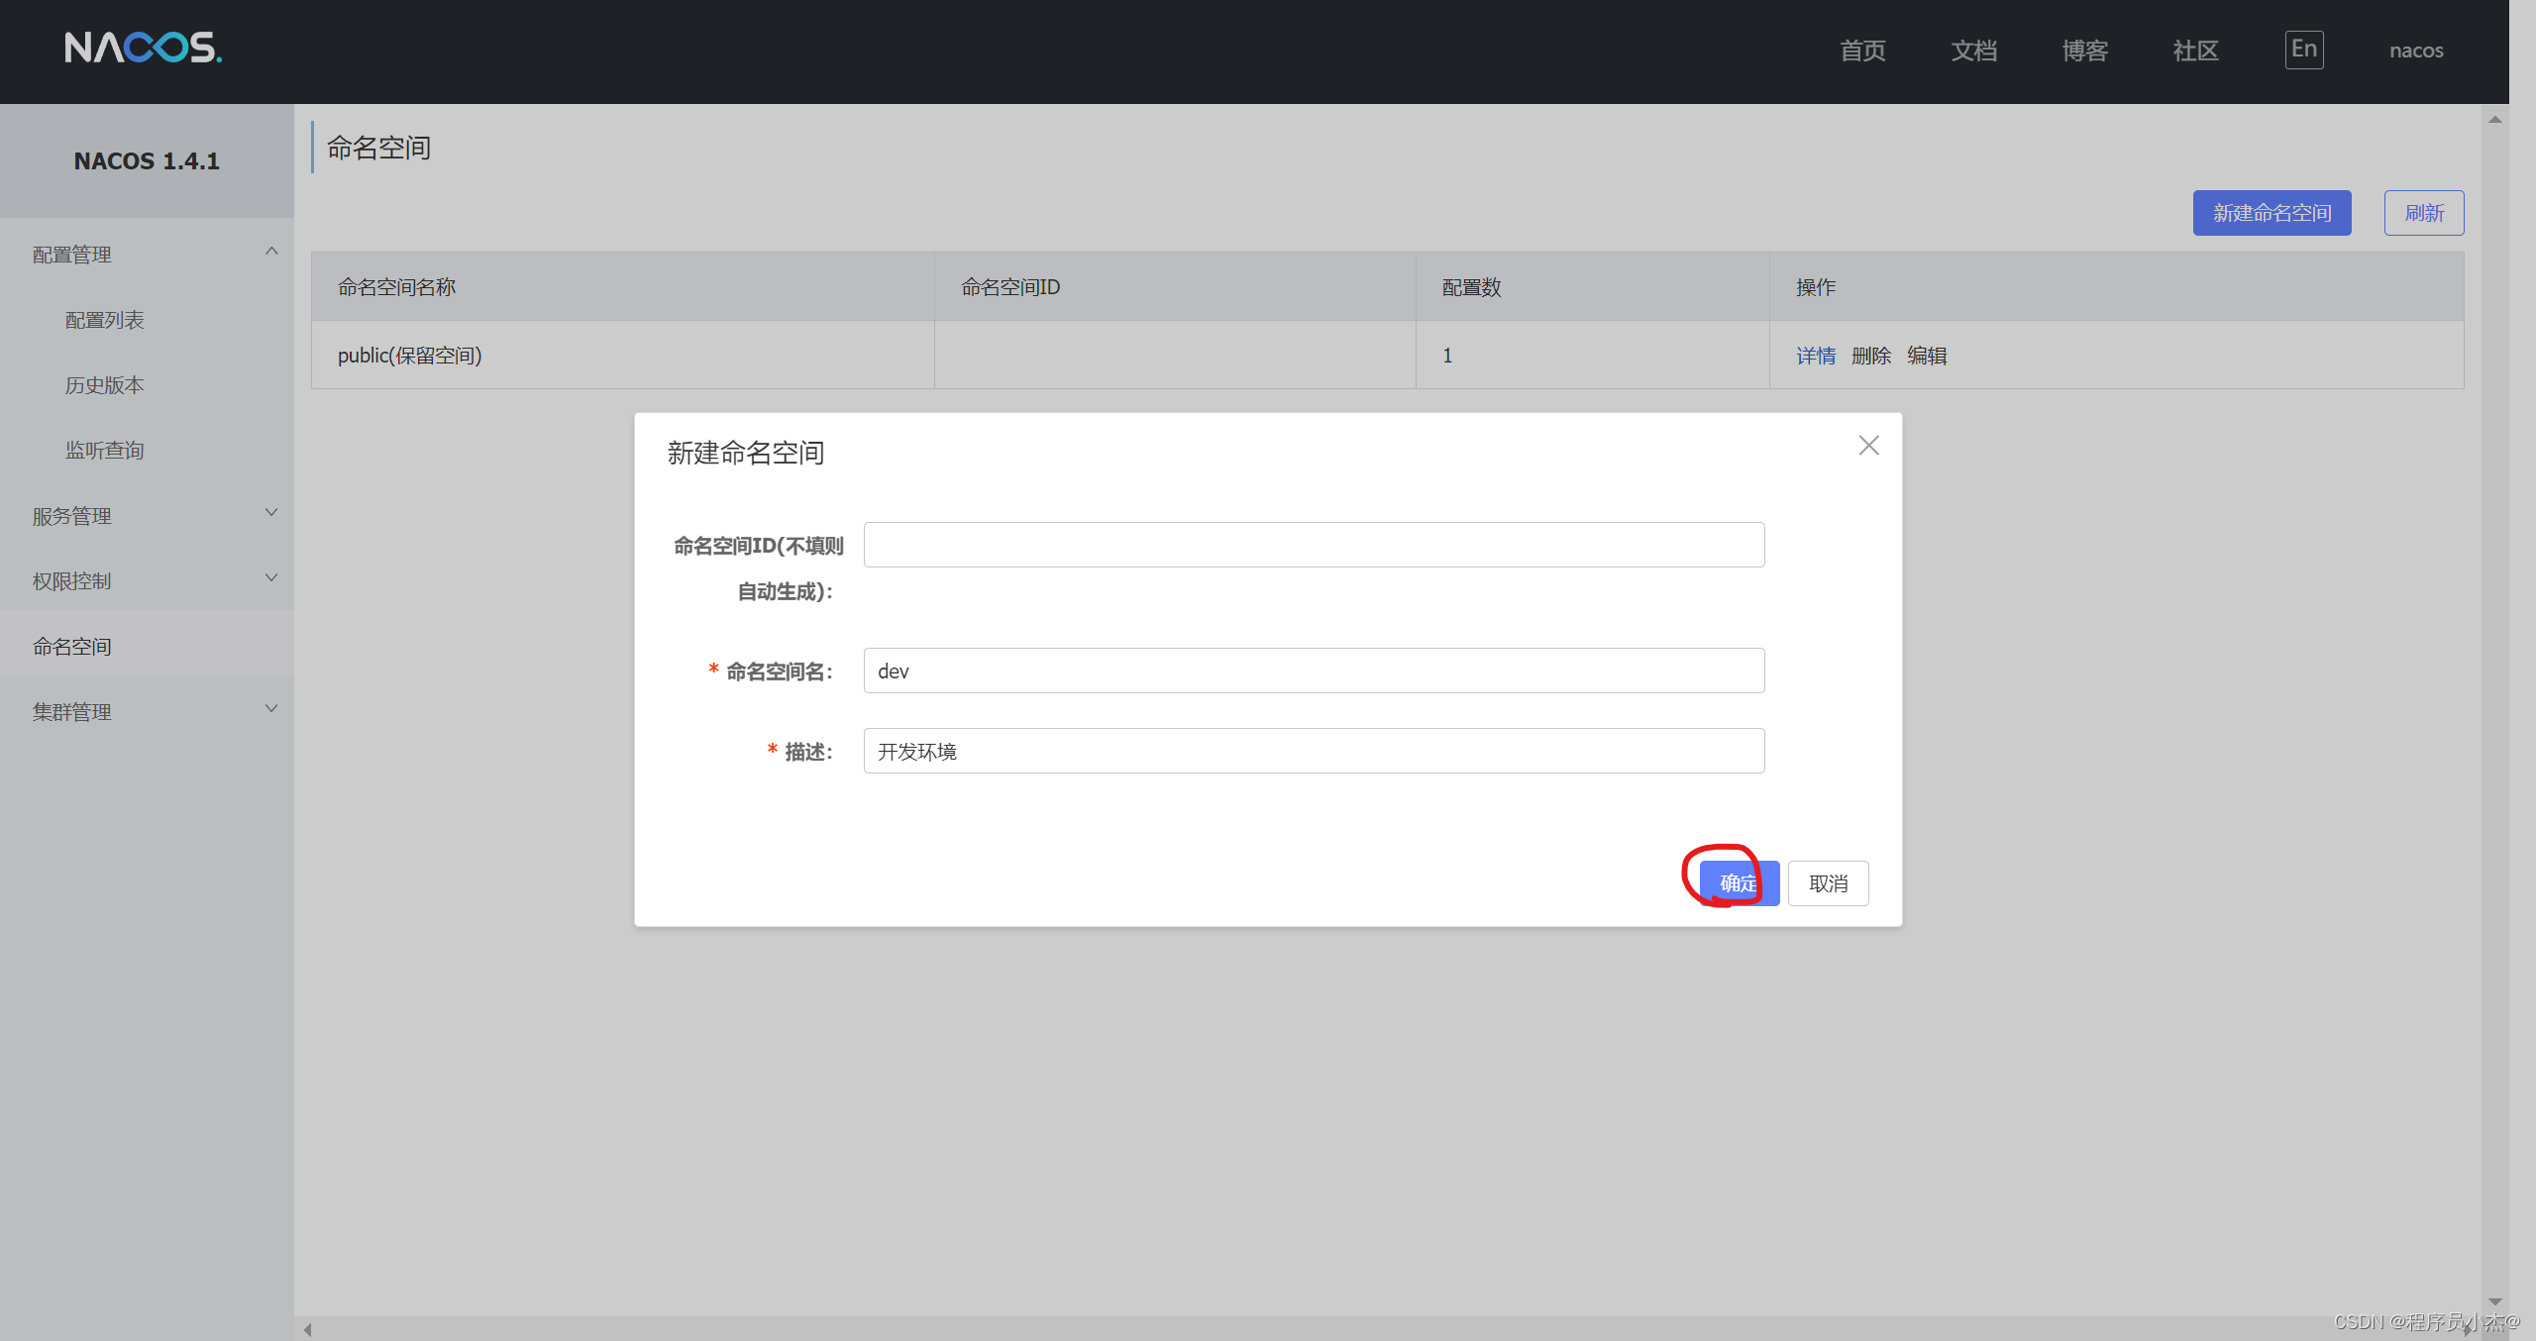This screenshot has width=2536, height=1341.
Task: Click the horizontal scrollbar left arrow
Action: pos(308,1329)
